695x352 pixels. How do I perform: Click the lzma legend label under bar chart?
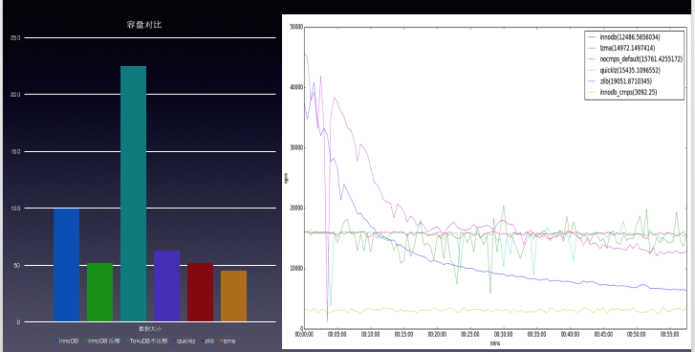pyautogui.click(x=229, y=341)
